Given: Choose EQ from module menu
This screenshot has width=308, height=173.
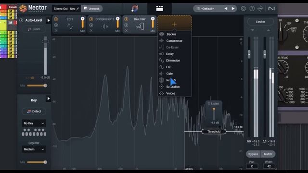Looking at the screenshot, I should pos(174,67).
